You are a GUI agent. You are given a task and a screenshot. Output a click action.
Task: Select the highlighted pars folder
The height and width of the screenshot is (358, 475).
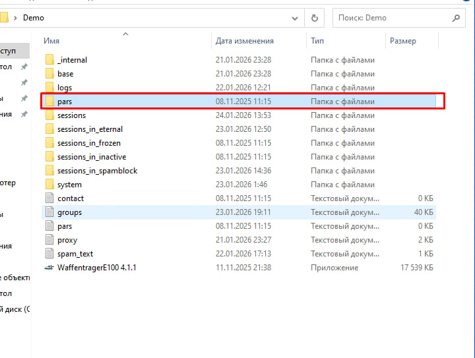click(65, 102)
